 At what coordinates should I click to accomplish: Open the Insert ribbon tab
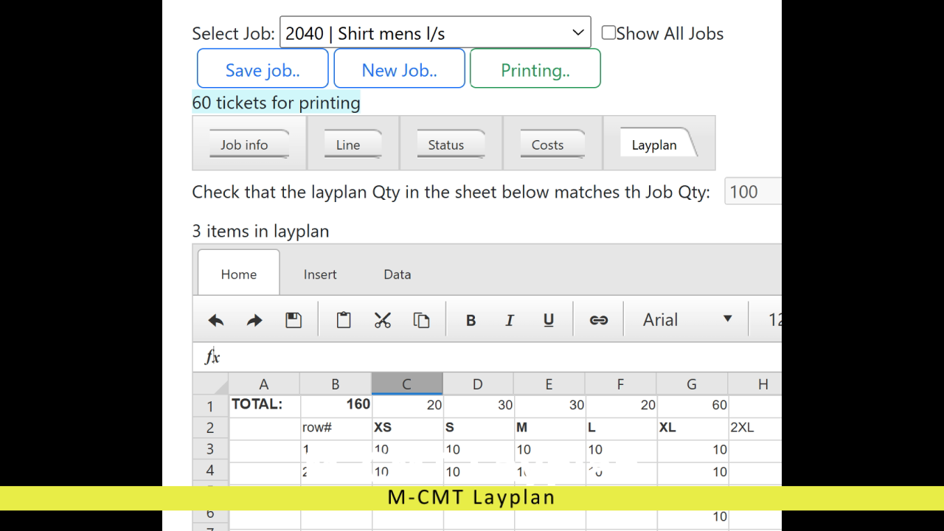319,274
